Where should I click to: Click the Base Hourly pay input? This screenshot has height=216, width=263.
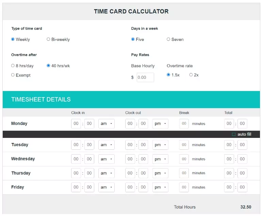[145, 77]
